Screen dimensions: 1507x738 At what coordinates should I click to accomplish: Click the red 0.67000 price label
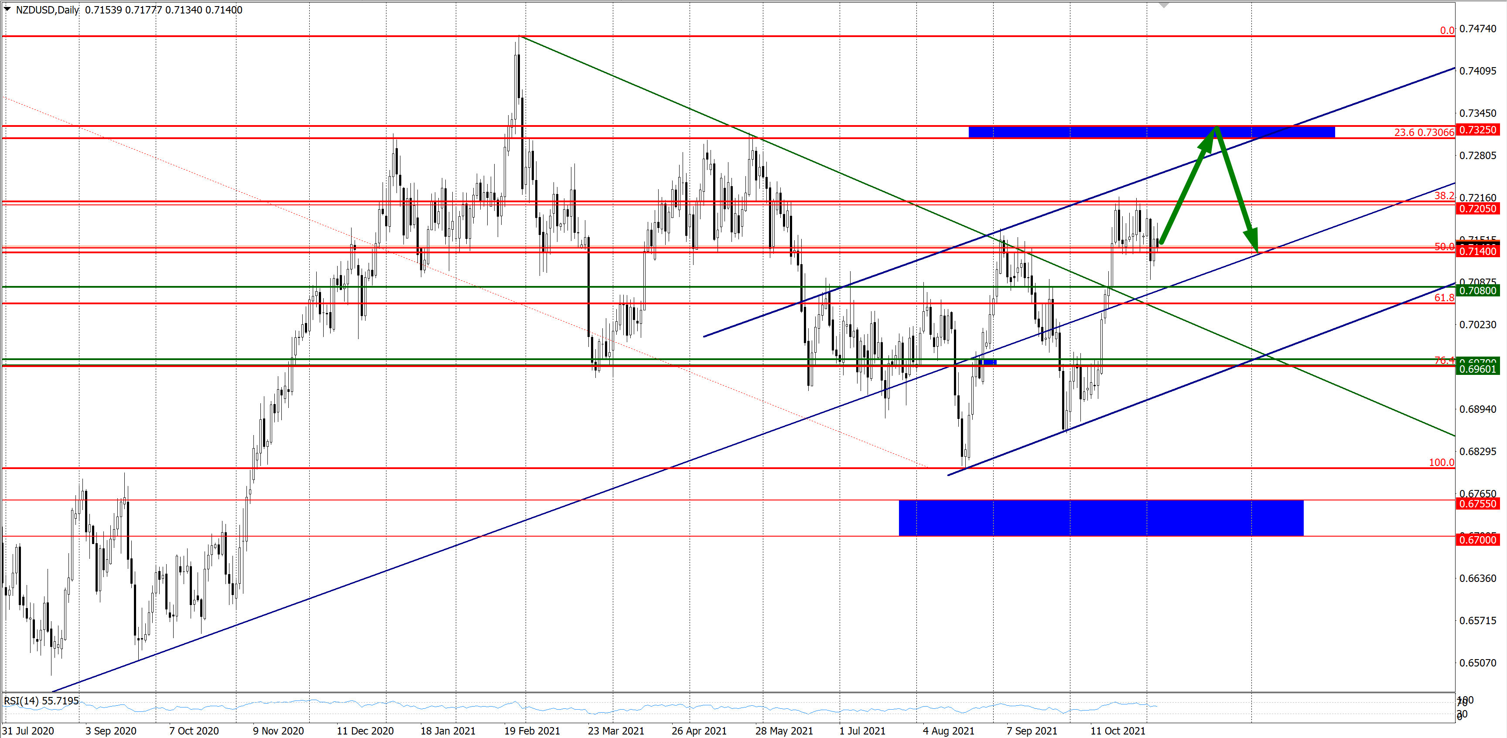coord(1477,540)
